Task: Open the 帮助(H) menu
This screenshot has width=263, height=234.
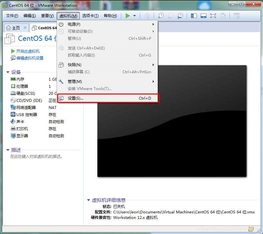Action: point(110,16)
